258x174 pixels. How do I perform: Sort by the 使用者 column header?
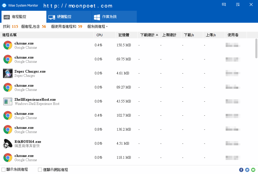[233, 35]
